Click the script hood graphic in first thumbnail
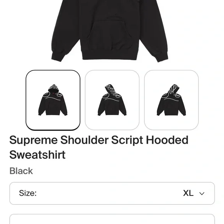The image size is (224, 224). [53, 88]
